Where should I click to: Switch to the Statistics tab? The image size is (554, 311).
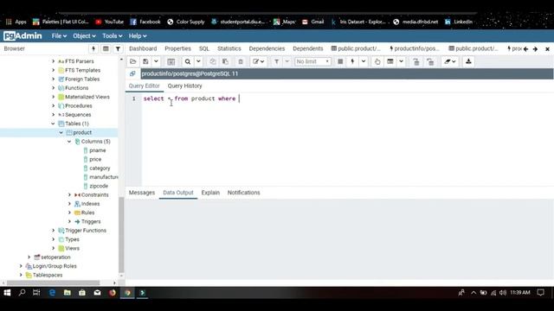click(x=229, y=48)
